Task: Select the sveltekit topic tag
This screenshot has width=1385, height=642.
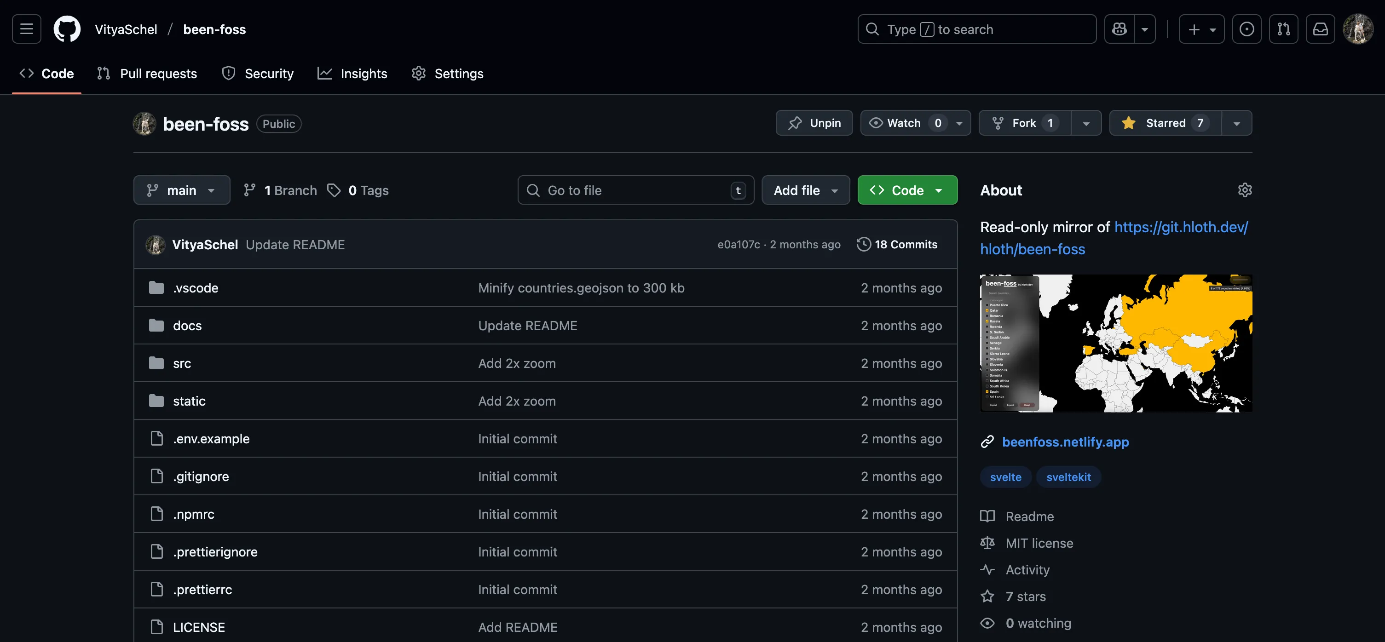Action: pos(1068,477)
